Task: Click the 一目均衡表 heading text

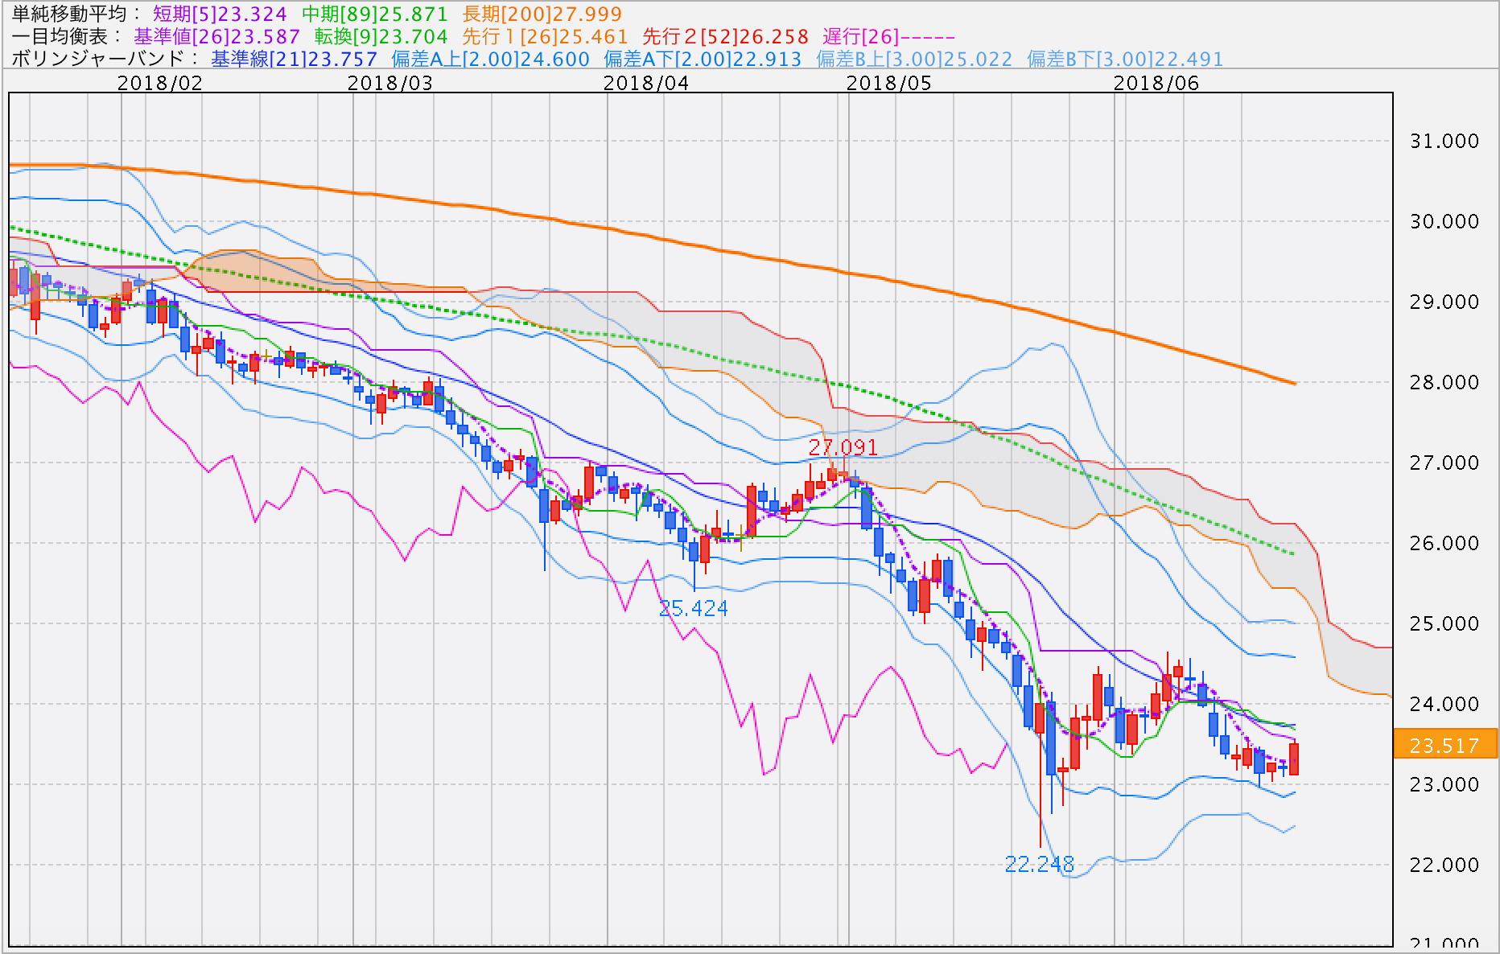Action: [60, 37]
